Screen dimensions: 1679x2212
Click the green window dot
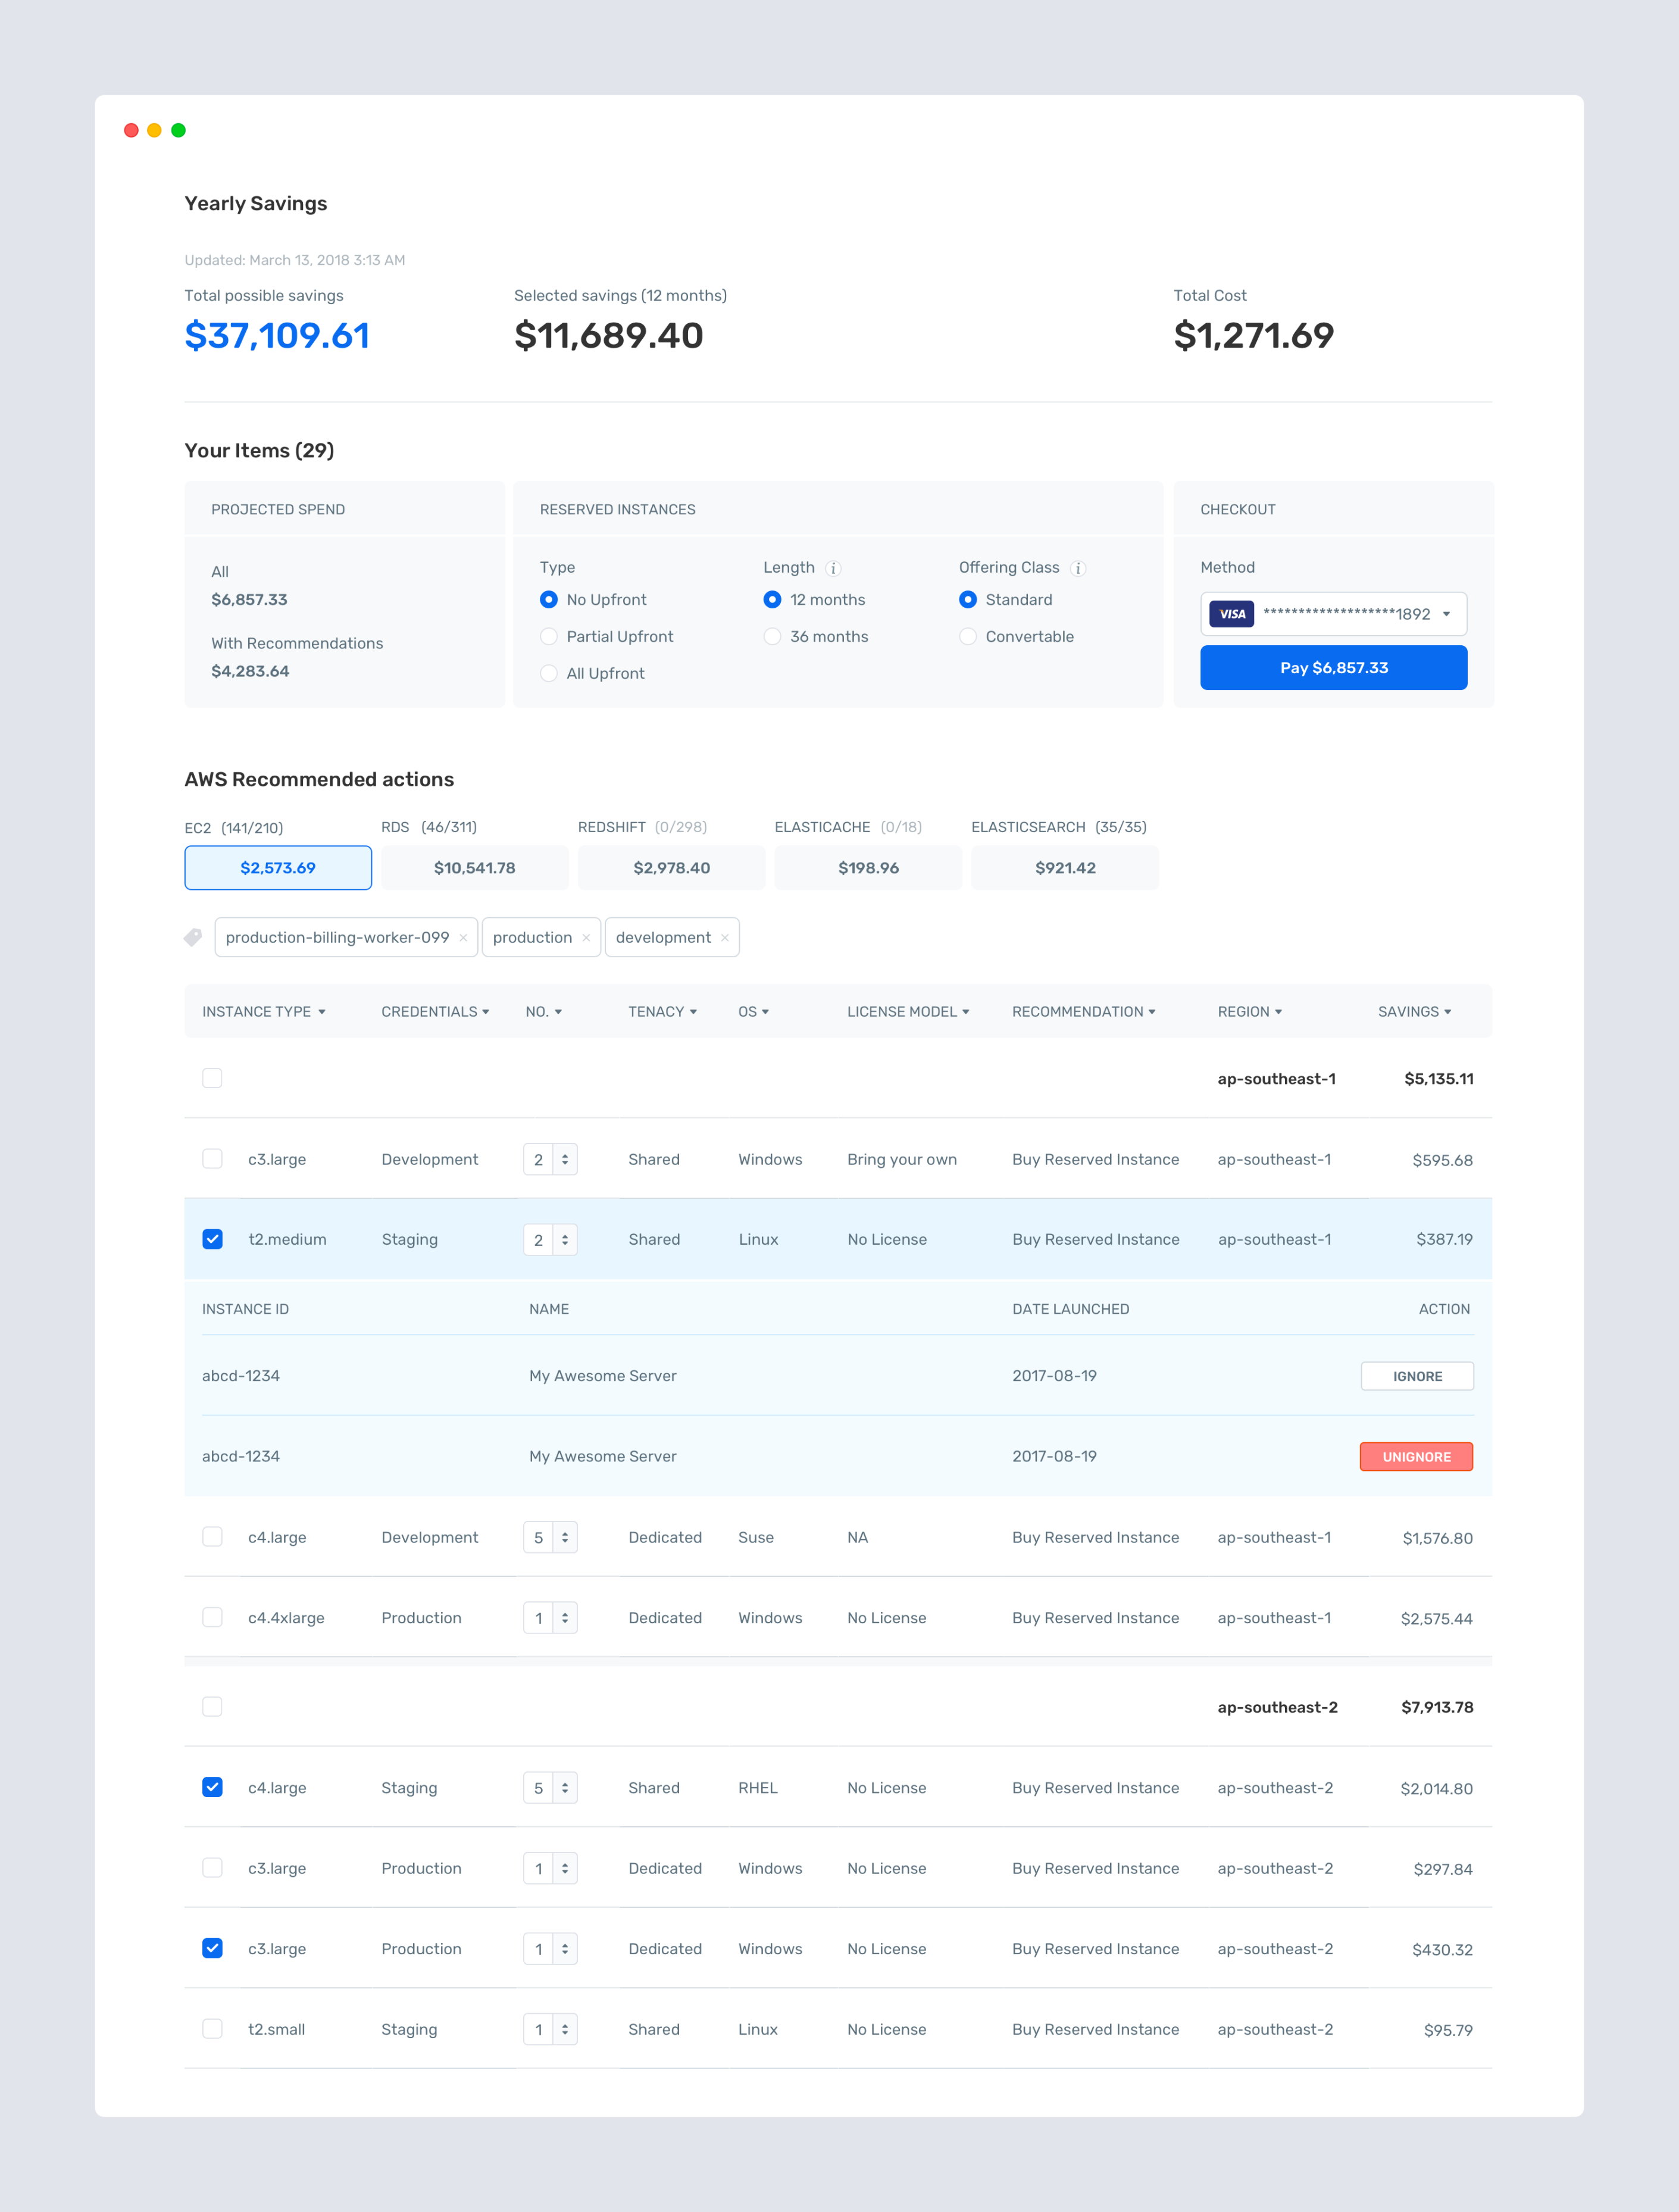pos(178,130)
